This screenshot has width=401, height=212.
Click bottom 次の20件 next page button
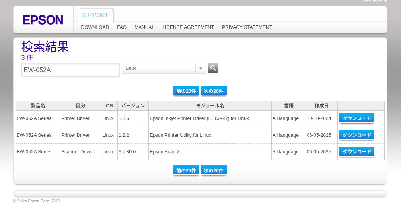214,170
